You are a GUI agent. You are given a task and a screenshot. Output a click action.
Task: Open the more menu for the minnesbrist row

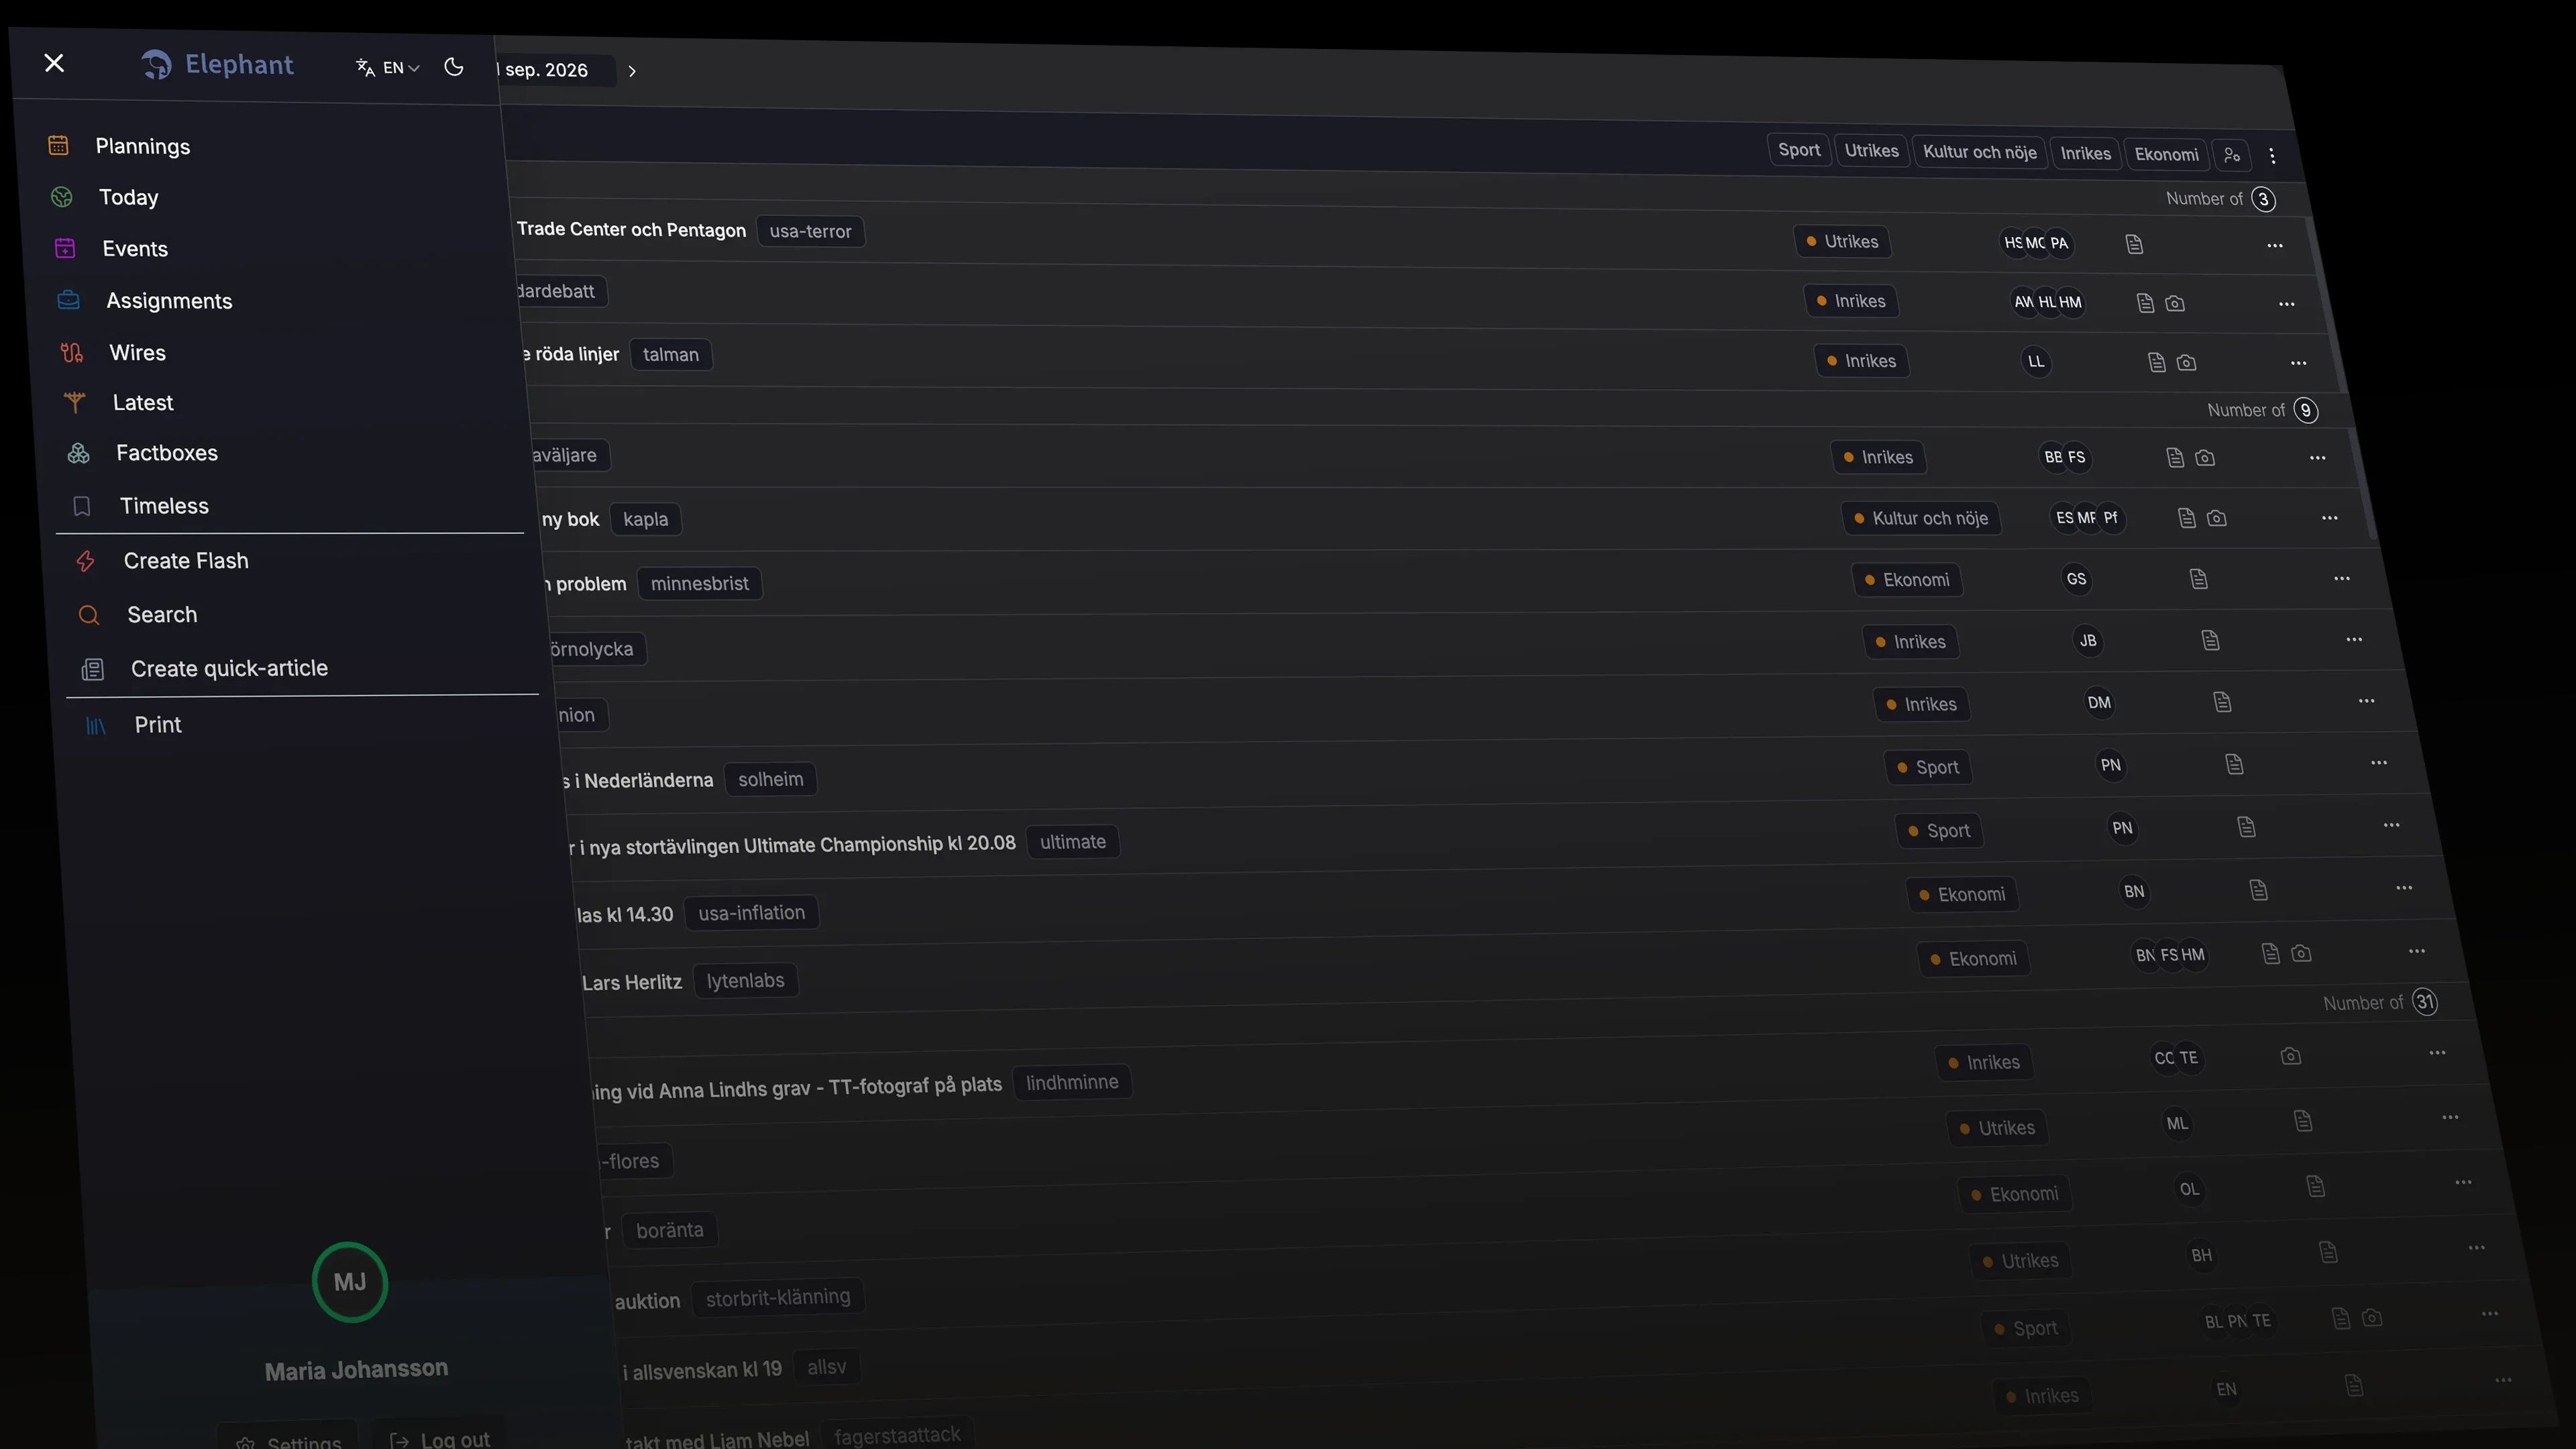2342,579
